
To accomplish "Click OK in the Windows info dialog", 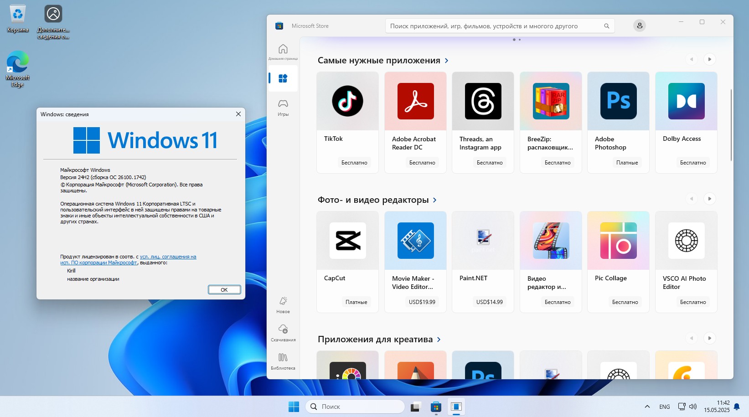I will (x=224, y=289).
